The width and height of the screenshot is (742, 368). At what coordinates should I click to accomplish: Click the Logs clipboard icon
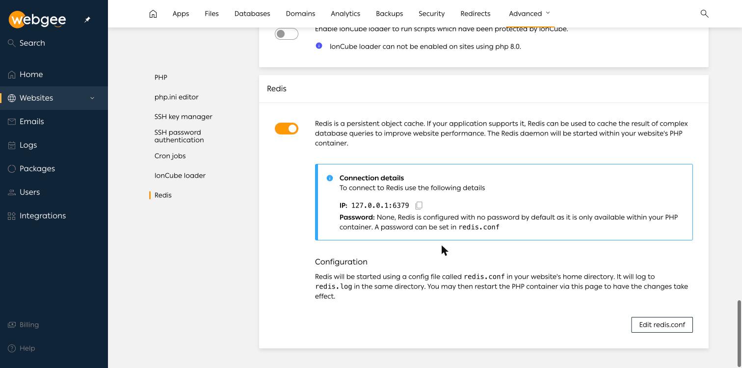(12, 145)
